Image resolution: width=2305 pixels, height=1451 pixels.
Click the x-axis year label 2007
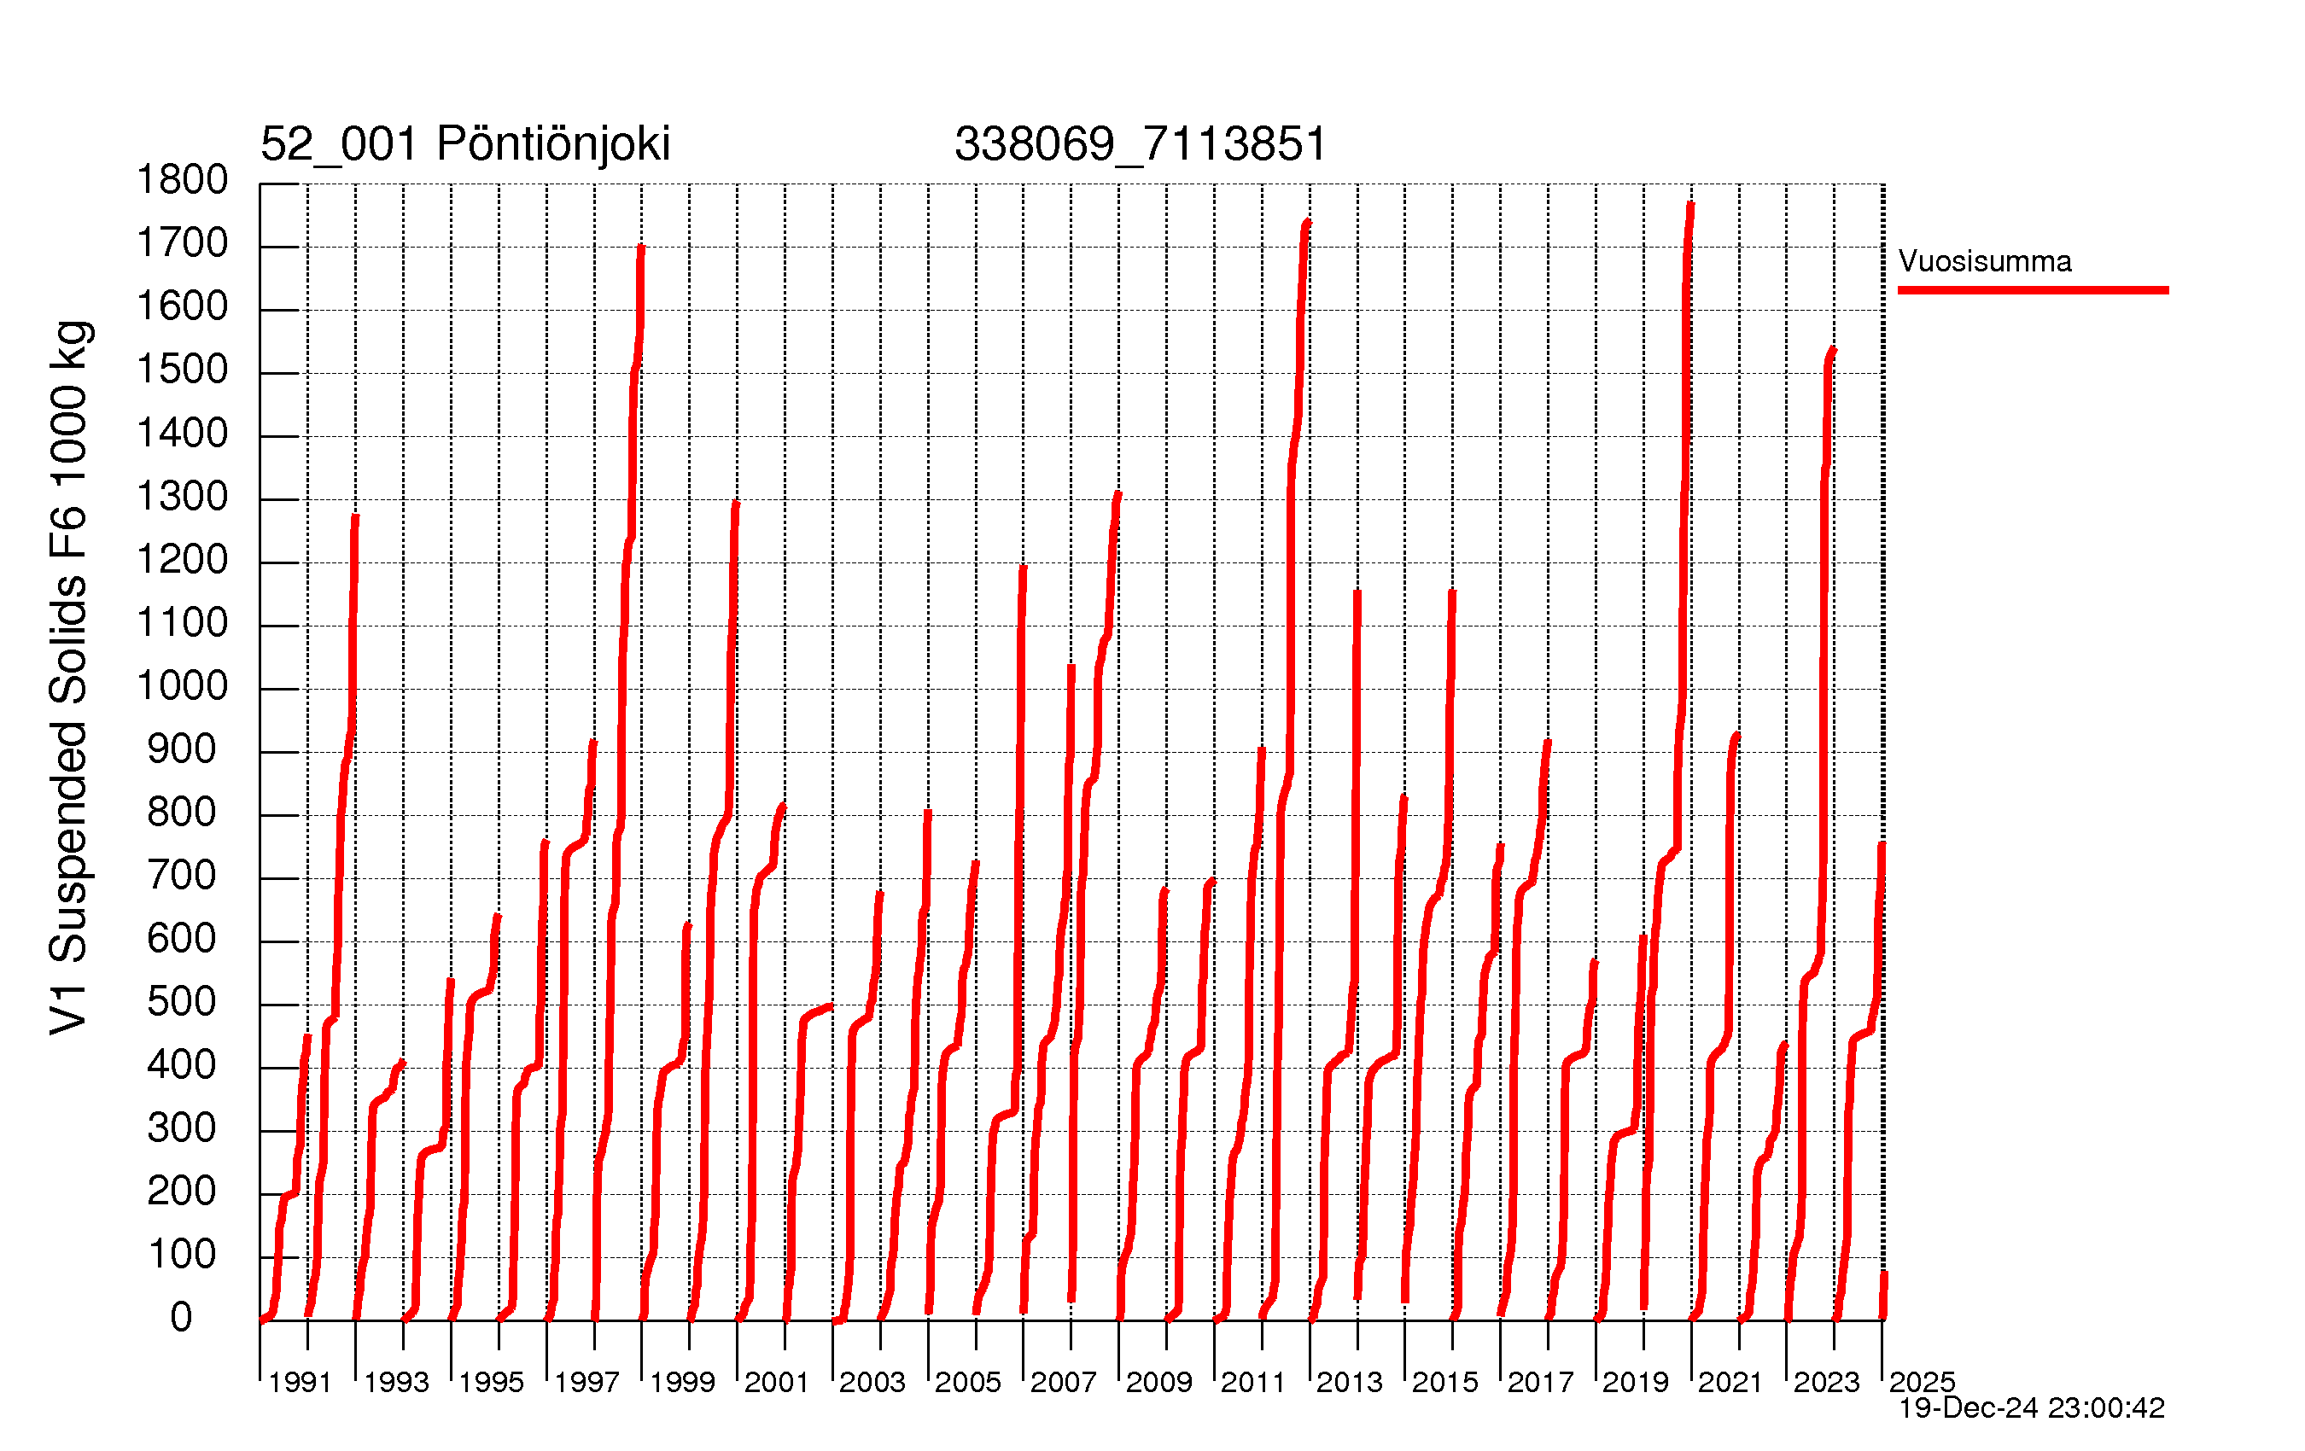click(x=1064, y=1382)
